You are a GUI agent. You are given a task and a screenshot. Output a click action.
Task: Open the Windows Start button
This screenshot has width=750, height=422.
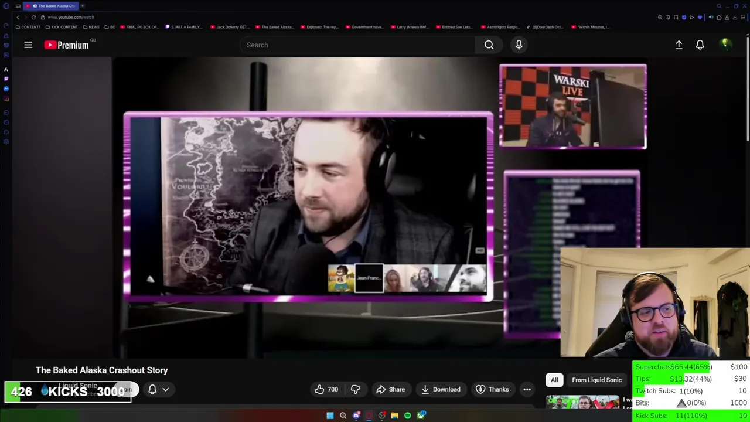(x=330, y=416)
